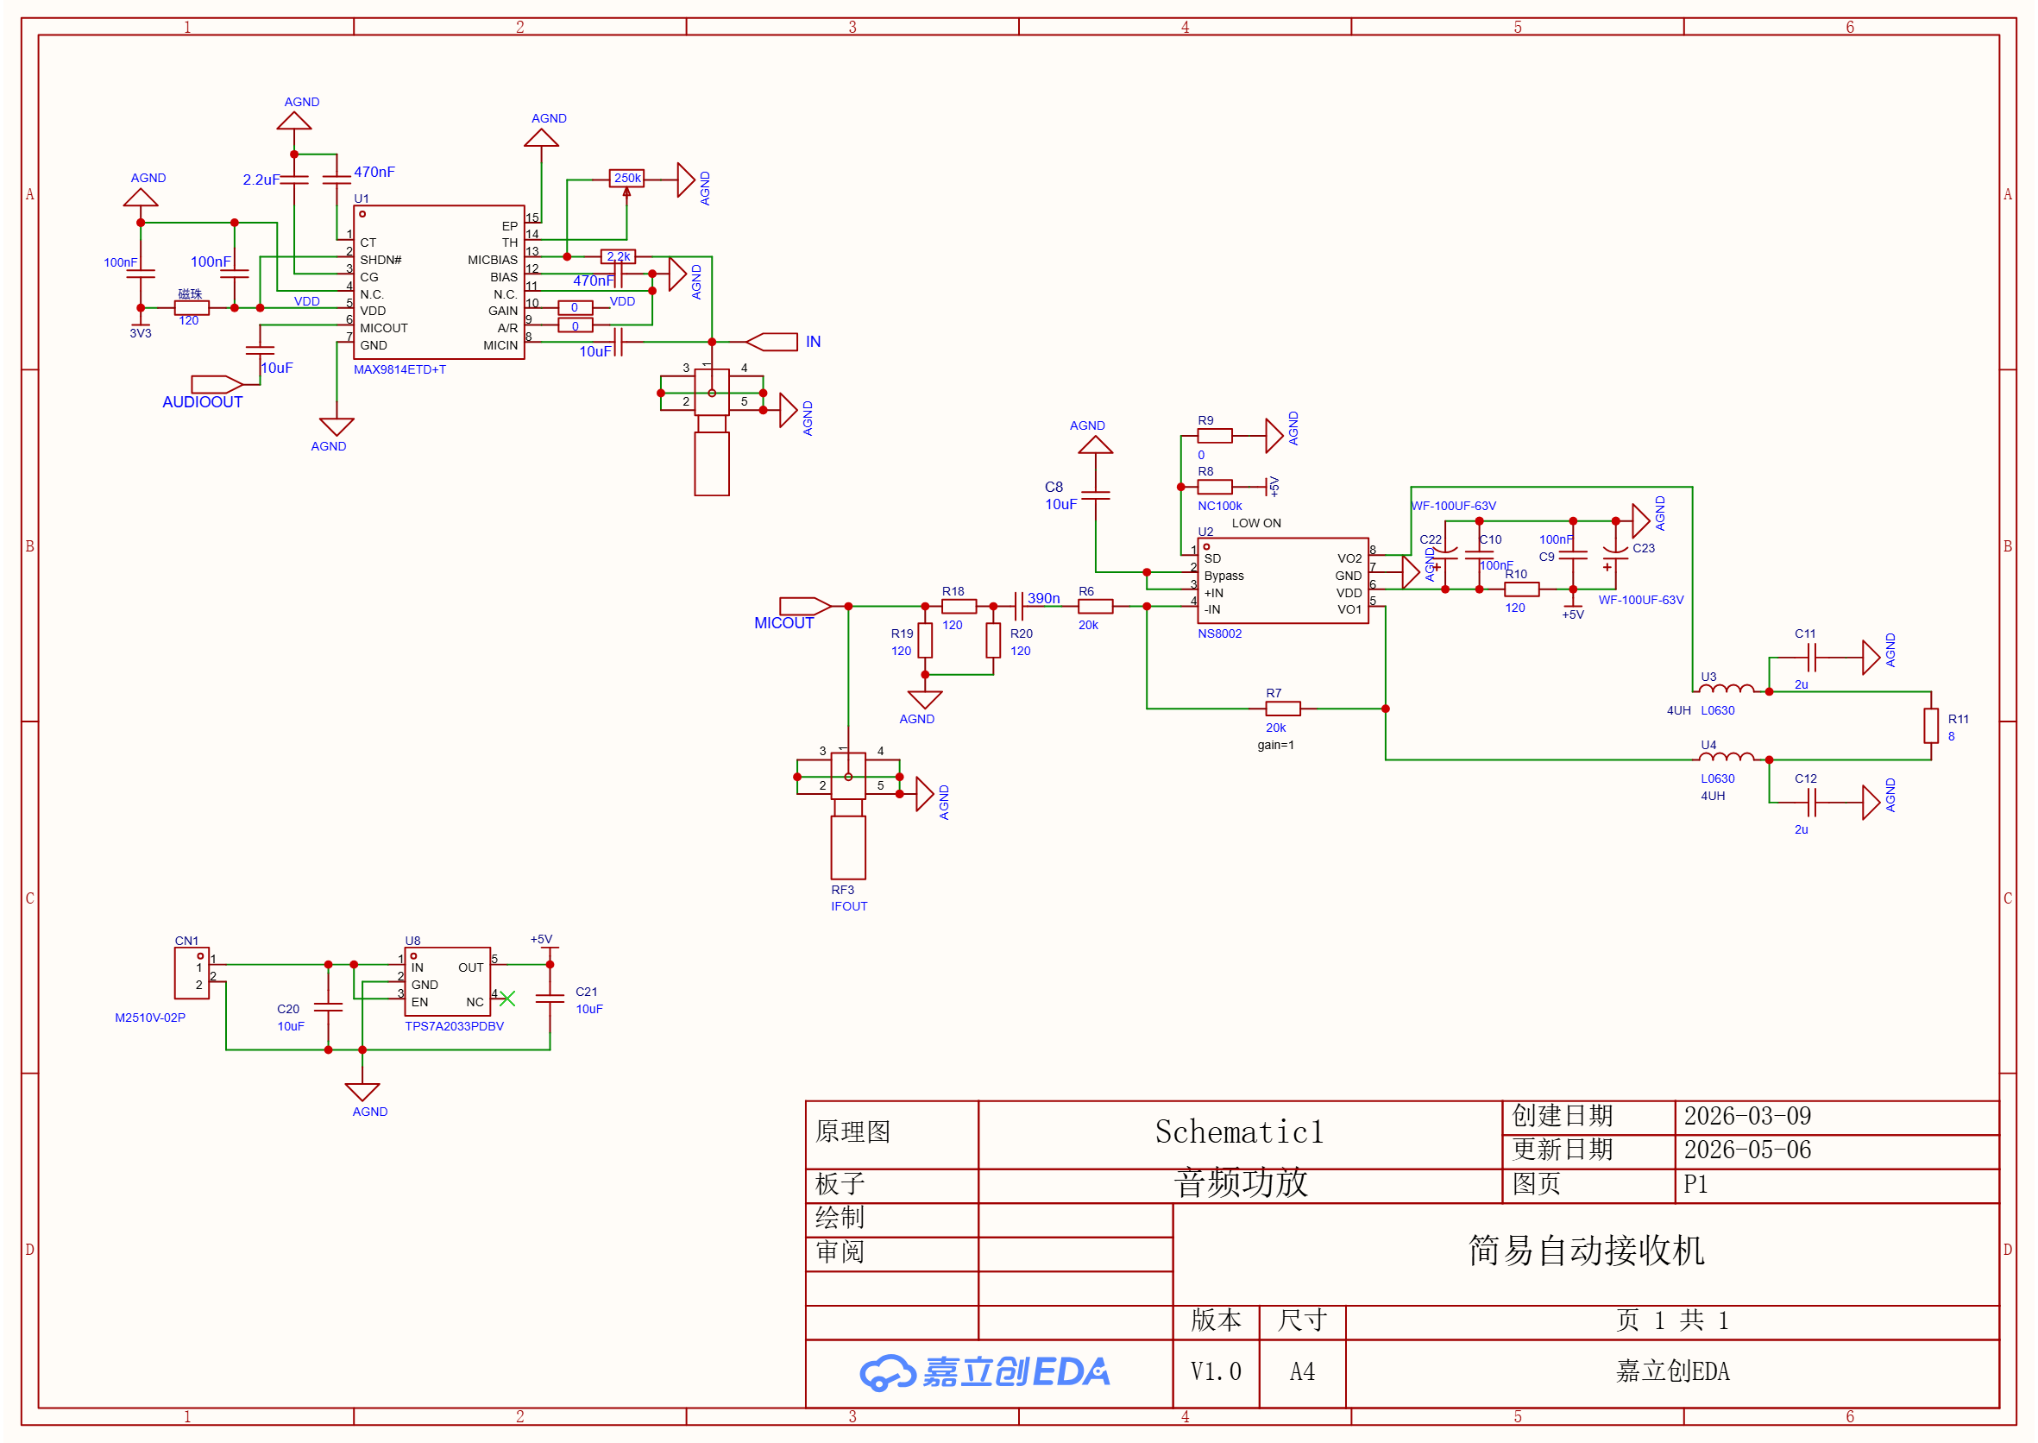Image resolution: width=2038 pixels, height=1443 pixels.
Task: Click the M2510V-02P part label
Action: [150, 1018]
